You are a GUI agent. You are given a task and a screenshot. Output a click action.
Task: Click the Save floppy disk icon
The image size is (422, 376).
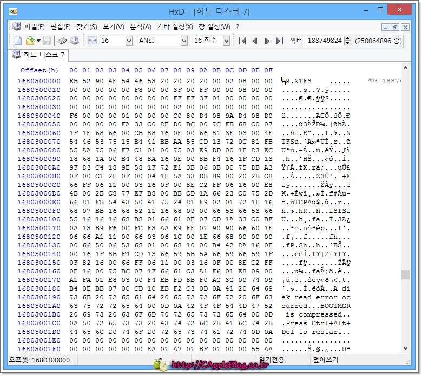click(x=47, y=41)
